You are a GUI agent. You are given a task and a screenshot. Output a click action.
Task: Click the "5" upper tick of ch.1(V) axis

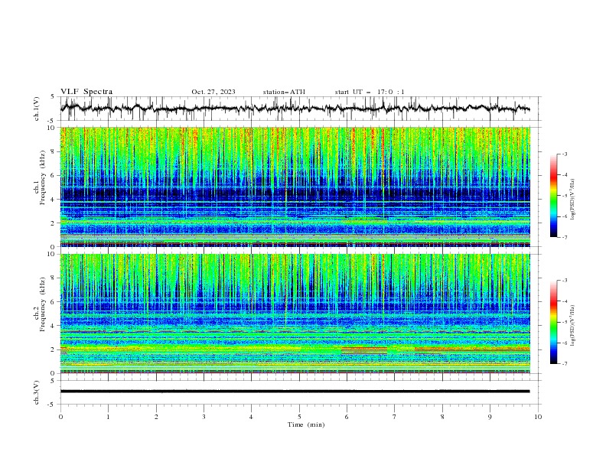pos(53,96)
